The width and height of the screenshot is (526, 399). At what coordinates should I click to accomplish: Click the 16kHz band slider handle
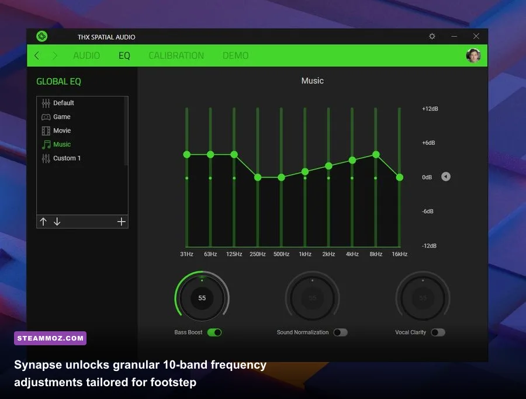point(400,178)
